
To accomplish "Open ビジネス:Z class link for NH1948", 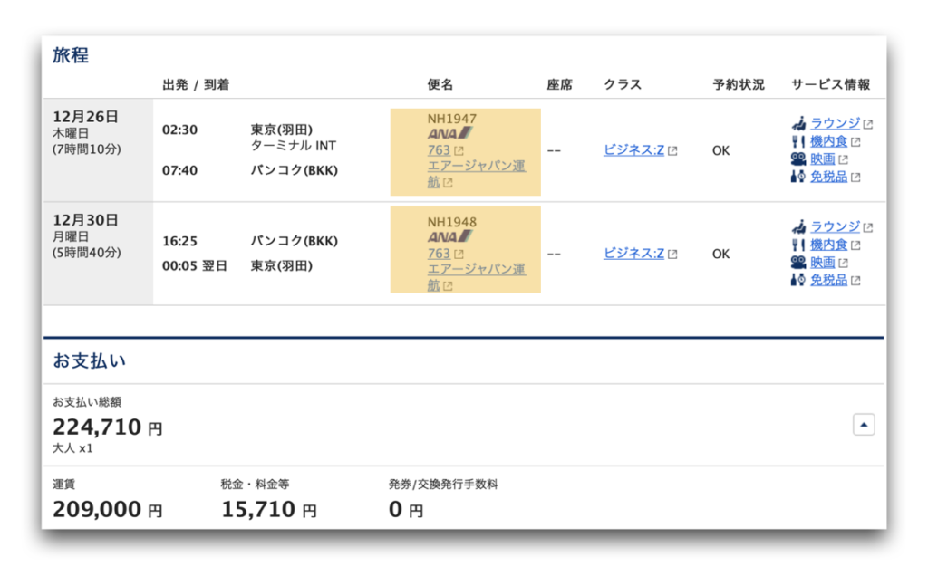I will (x=633, y=254).
